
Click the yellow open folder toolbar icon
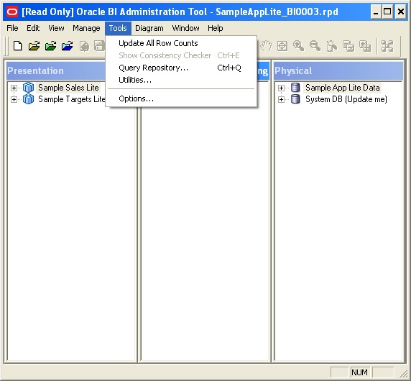tap(34, 46)
